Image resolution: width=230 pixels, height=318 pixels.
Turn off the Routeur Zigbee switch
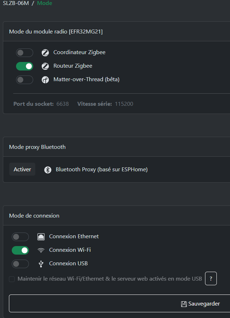tap(25, 66)
